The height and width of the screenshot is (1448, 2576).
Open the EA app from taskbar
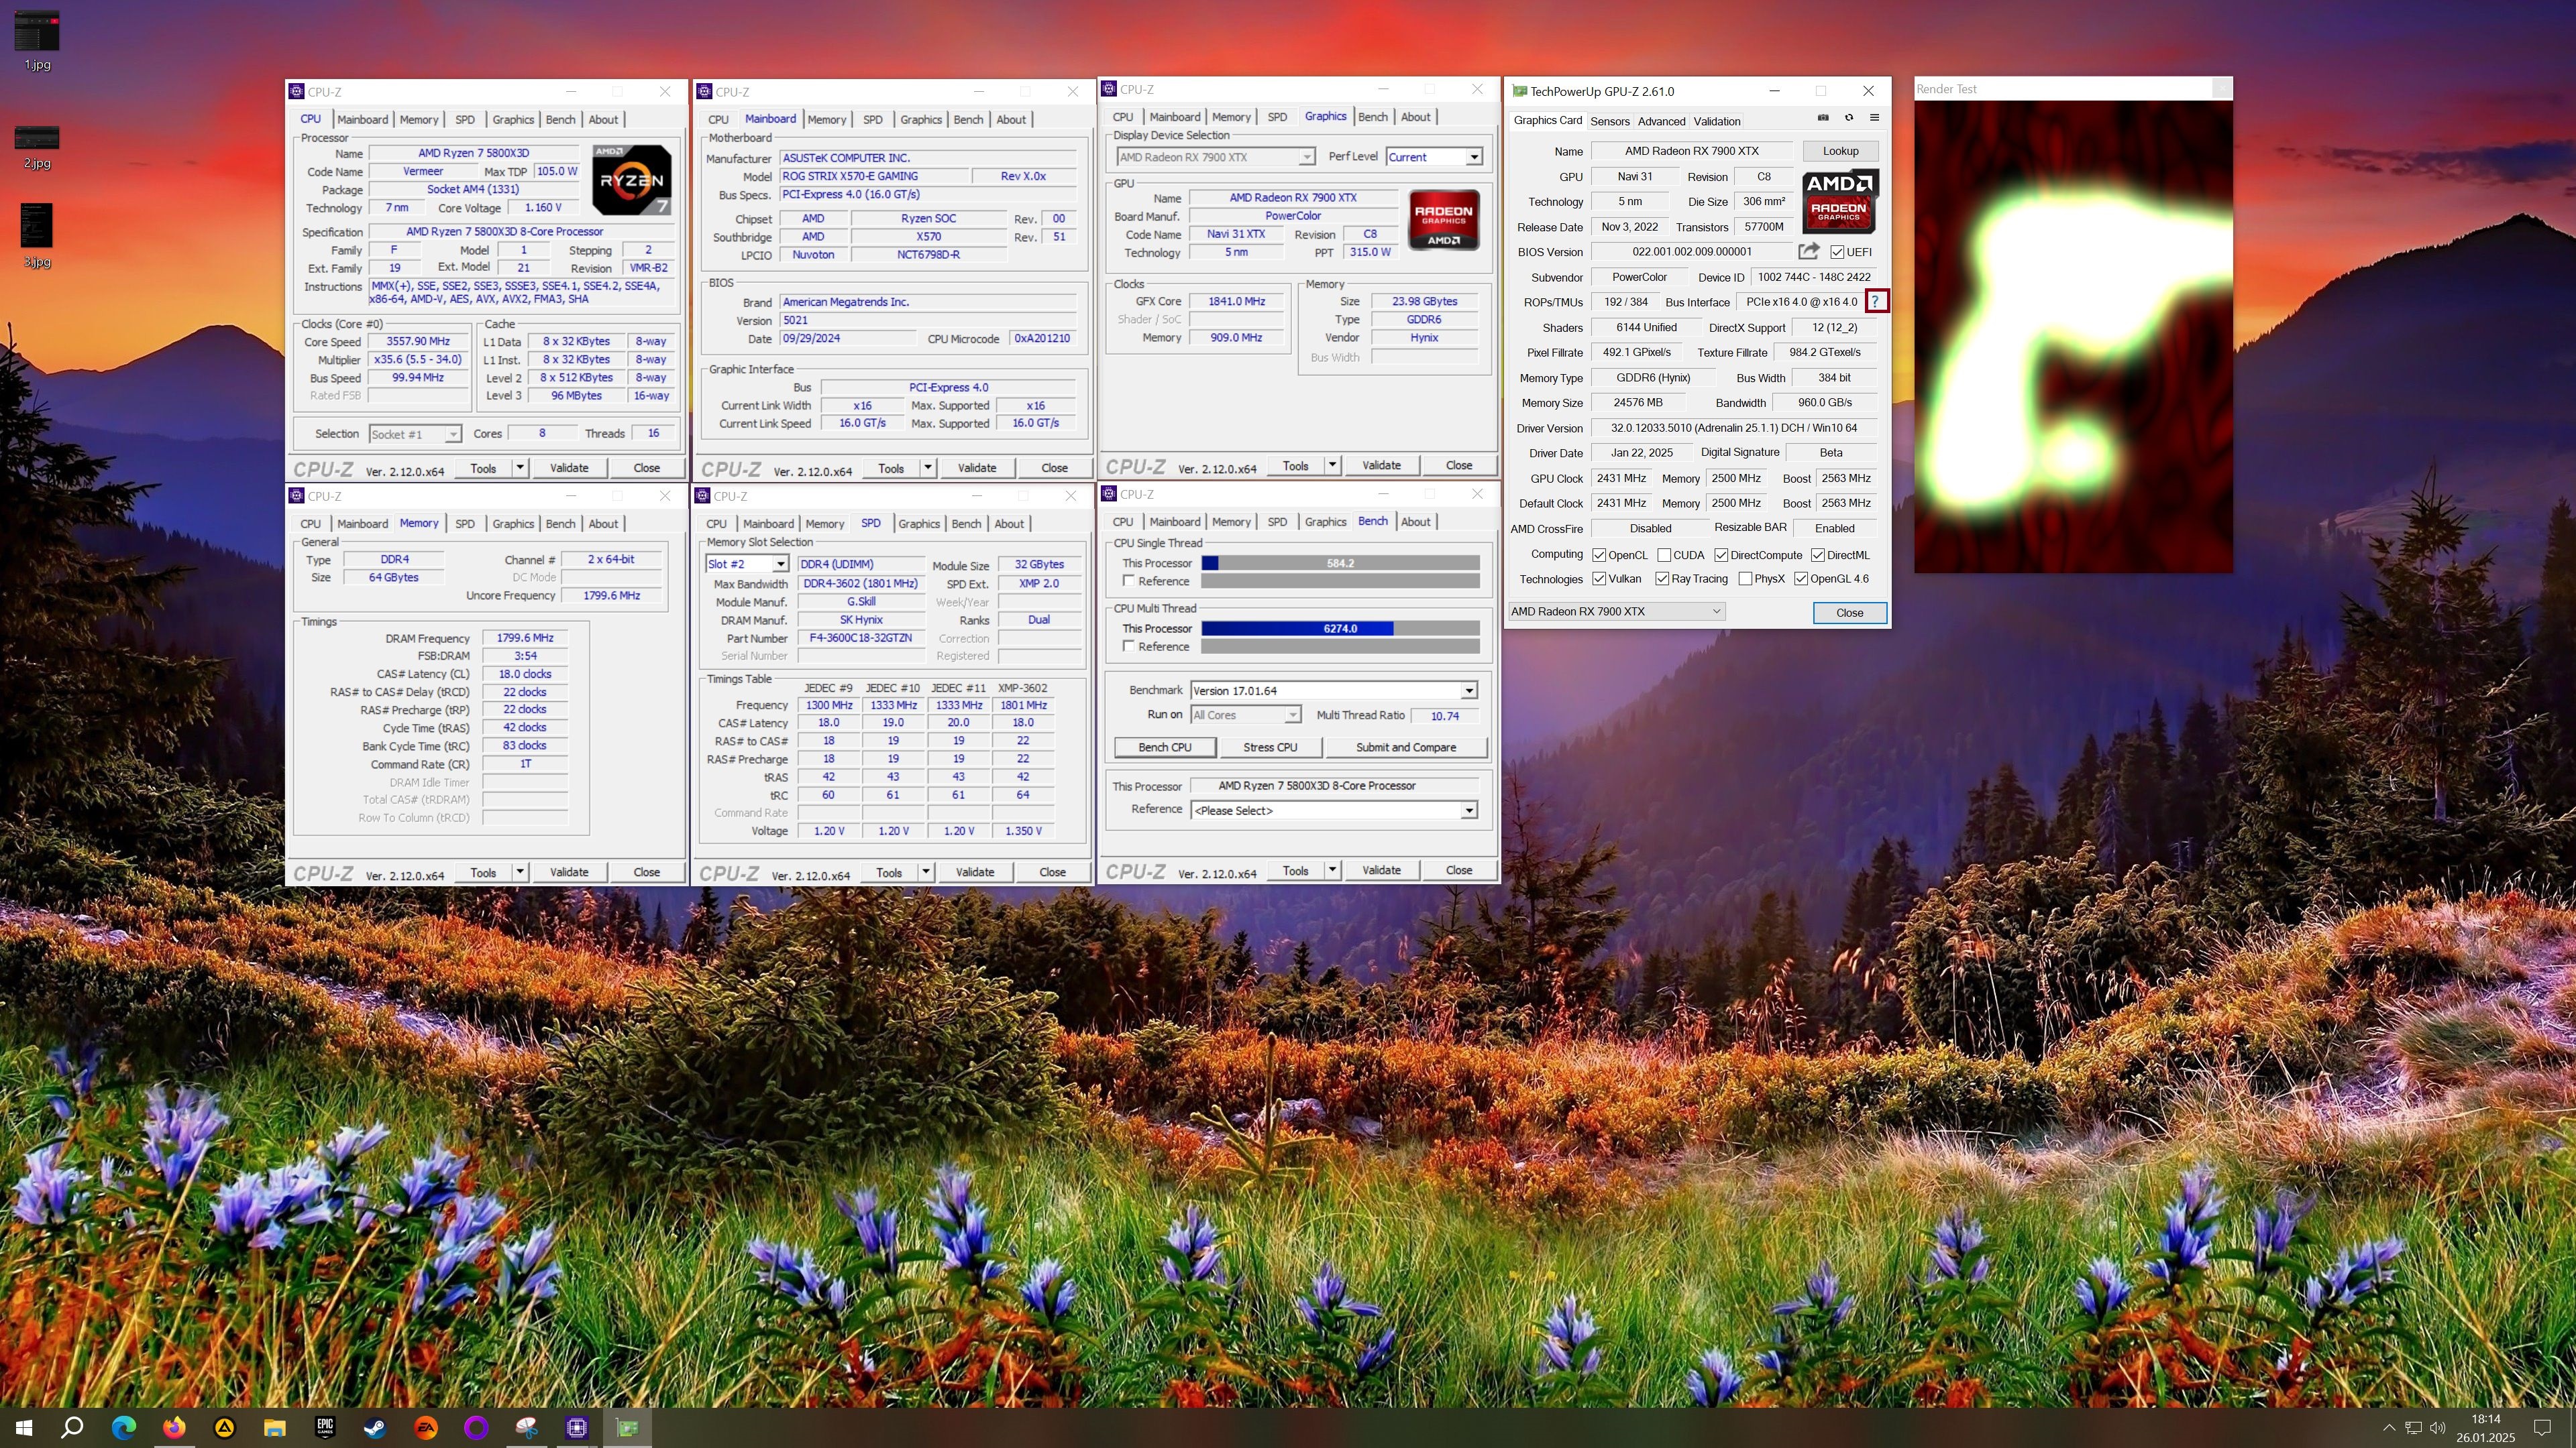tap(426, 1427)
